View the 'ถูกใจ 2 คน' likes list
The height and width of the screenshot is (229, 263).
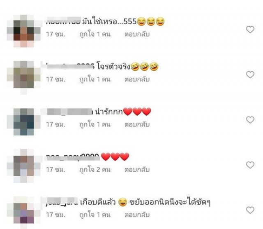click(95, 170)
